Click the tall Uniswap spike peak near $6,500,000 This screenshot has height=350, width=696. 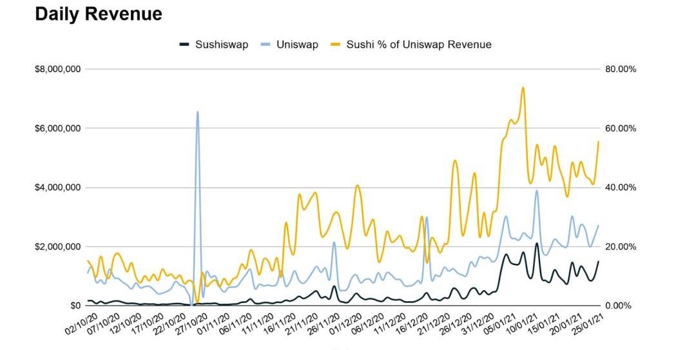197,112
